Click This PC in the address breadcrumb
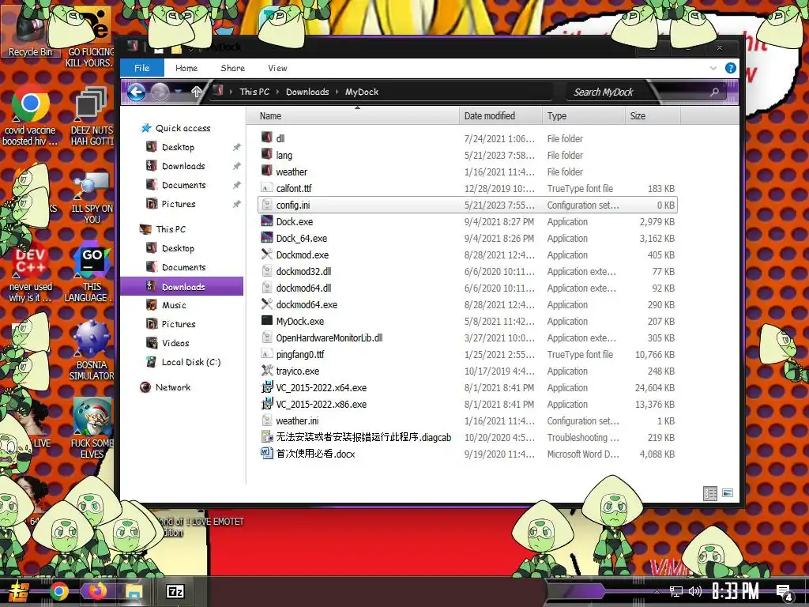 (254, 92)
